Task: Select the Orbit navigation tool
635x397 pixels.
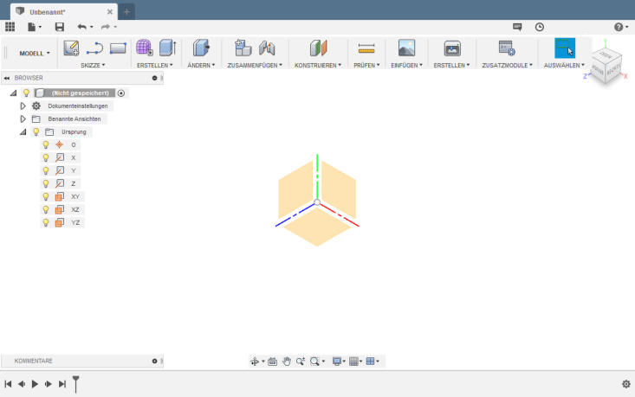Action: (255, 362)
